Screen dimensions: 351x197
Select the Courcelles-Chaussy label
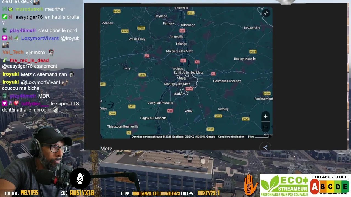(x=227, y=81)
